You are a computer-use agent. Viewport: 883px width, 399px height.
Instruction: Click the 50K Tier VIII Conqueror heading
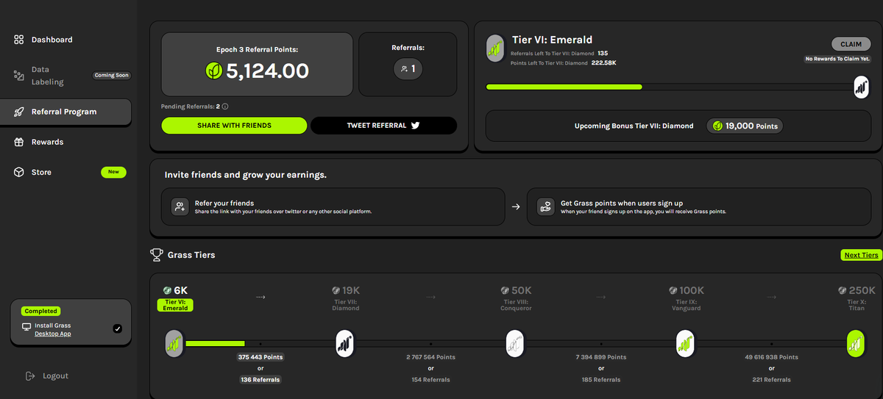coord(516,298)
